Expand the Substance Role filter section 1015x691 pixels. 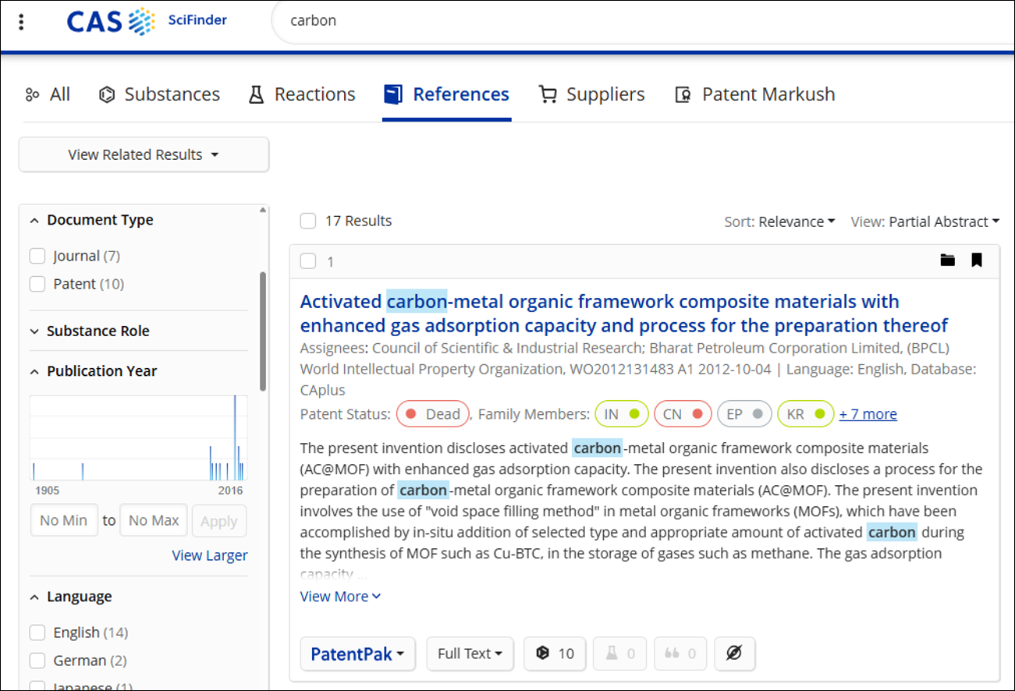[98, 331]
